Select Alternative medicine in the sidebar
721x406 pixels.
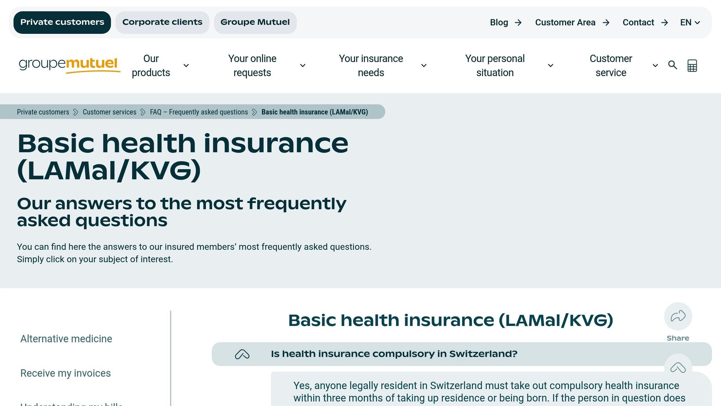point(66,339)
